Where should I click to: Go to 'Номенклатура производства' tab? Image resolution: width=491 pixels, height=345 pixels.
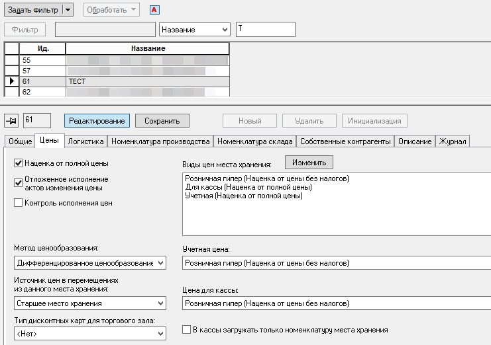pos(160,141)
